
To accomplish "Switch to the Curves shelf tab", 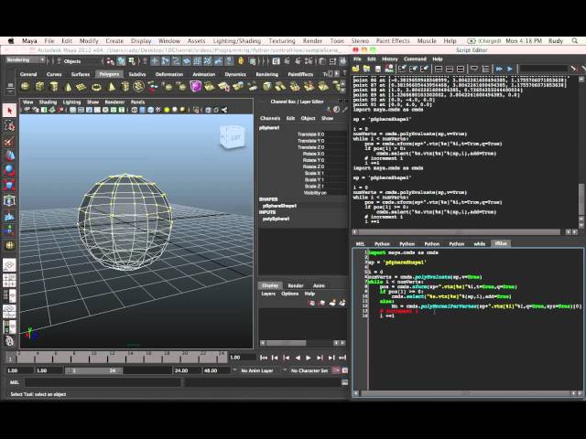I will click(x=54, y=74).
